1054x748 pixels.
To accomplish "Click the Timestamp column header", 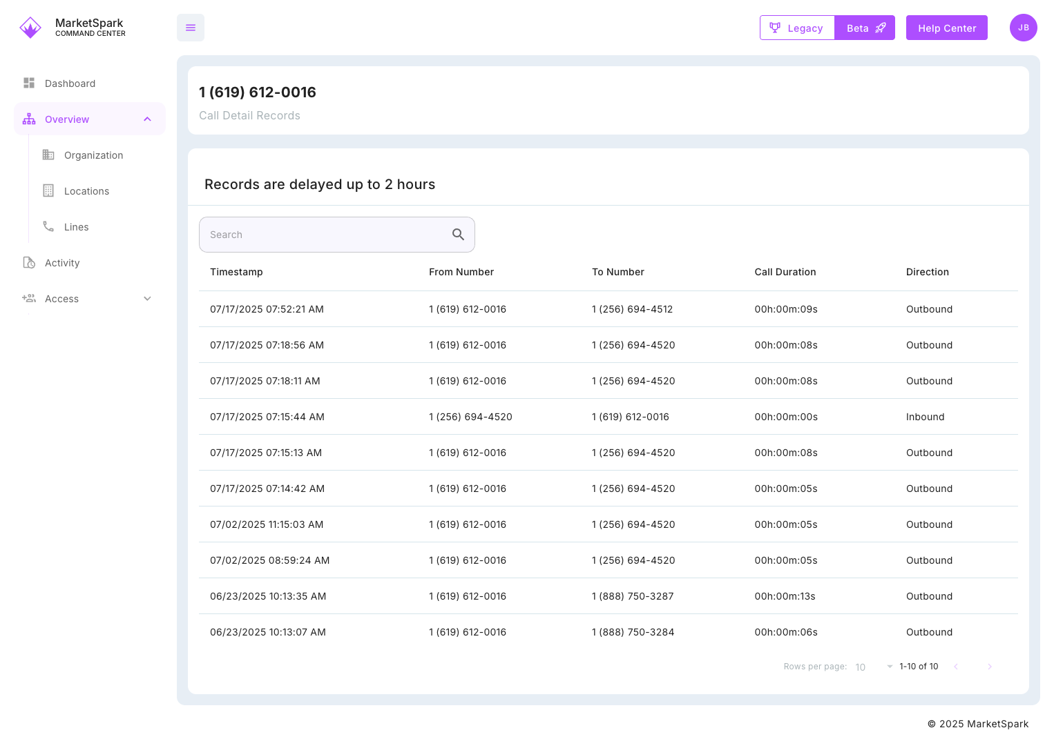I will (236, 272).
